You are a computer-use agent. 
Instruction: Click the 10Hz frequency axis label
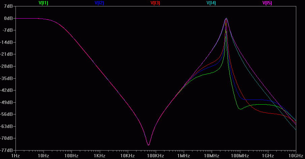tap(43, 156)
